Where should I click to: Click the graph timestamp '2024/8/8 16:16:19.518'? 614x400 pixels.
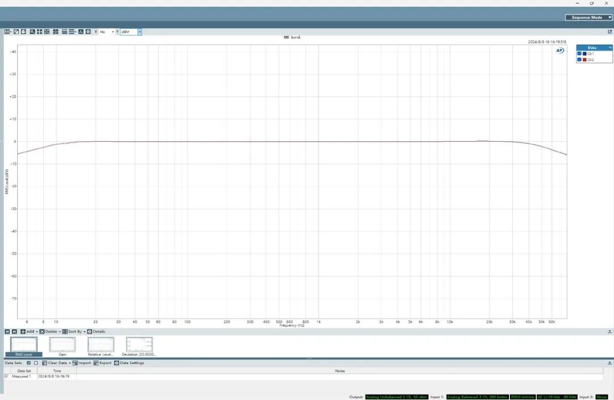[x=547, y=42]
